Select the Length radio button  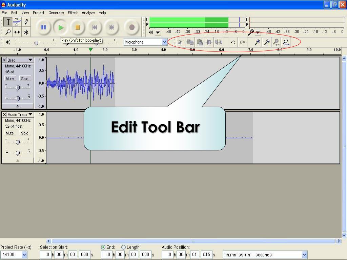[x=123, y=247]
